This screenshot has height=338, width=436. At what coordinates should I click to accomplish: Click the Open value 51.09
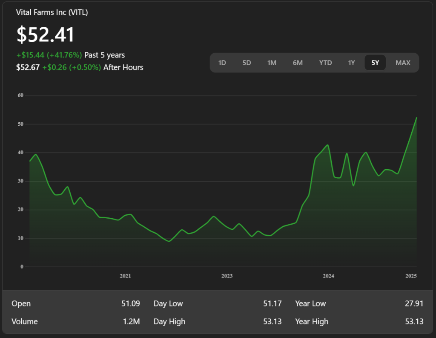pos(130,303)
